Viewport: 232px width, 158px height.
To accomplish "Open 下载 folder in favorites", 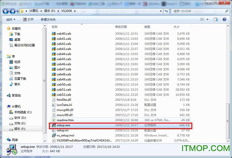I will [x=17, y=34].
